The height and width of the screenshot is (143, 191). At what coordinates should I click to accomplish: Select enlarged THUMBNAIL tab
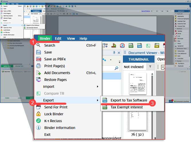(x=139, y=59)
